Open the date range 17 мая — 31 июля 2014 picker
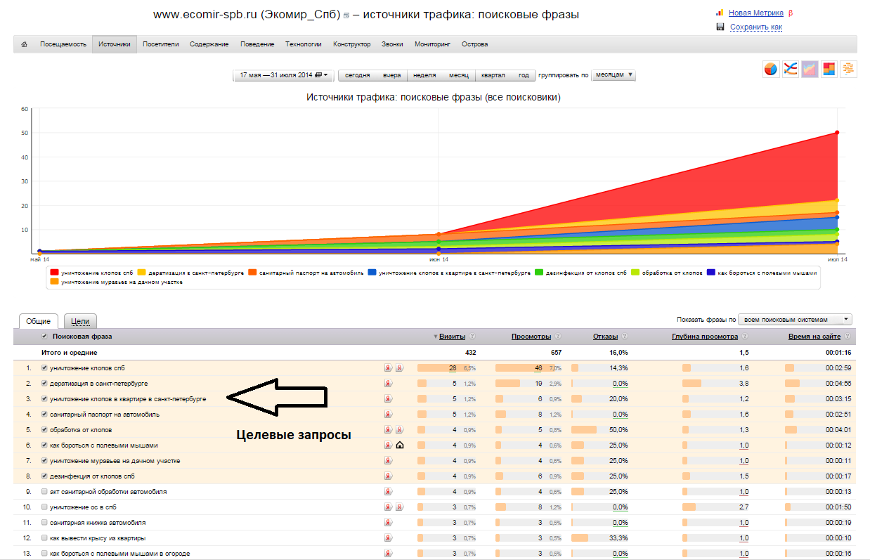This screenshot has height=560, width=870. 284,75
